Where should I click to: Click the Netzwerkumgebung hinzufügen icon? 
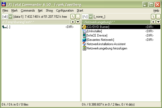[84, 48]
